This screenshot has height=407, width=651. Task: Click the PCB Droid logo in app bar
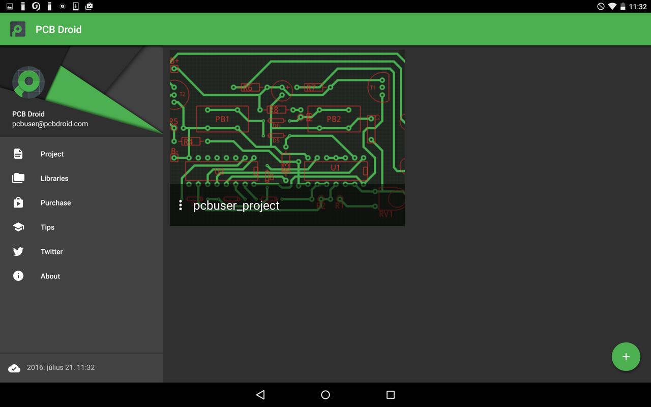[18, 29]
